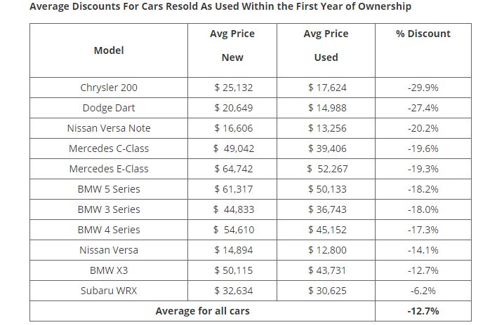Select the bold -12.7% average discount
This screenshot has height=325, width=497.
[423, 311]
